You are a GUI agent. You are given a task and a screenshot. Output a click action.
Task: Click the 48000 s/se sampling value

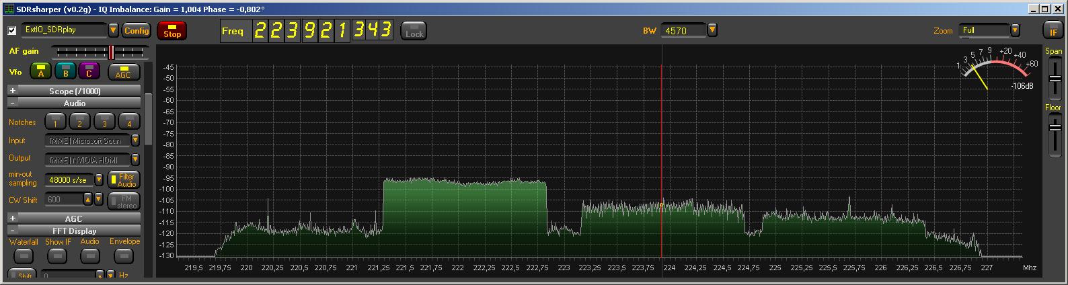click(69, 179)
